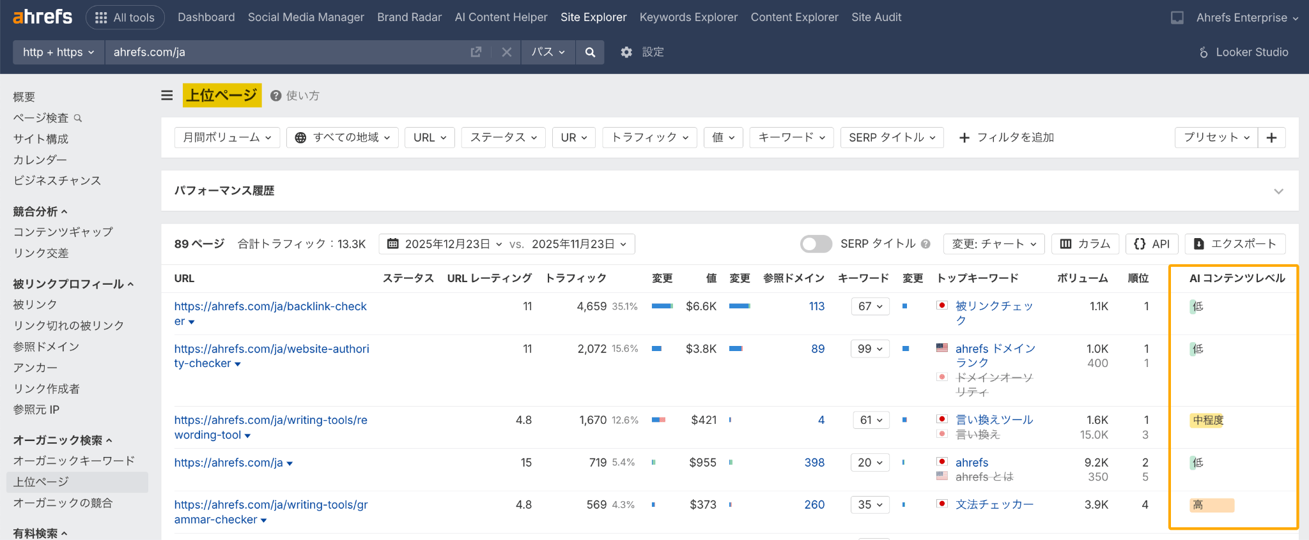Open the 月間ボリューム filter dropdown
Screen dimensions: 1309x540
click(x=227, y=137)
